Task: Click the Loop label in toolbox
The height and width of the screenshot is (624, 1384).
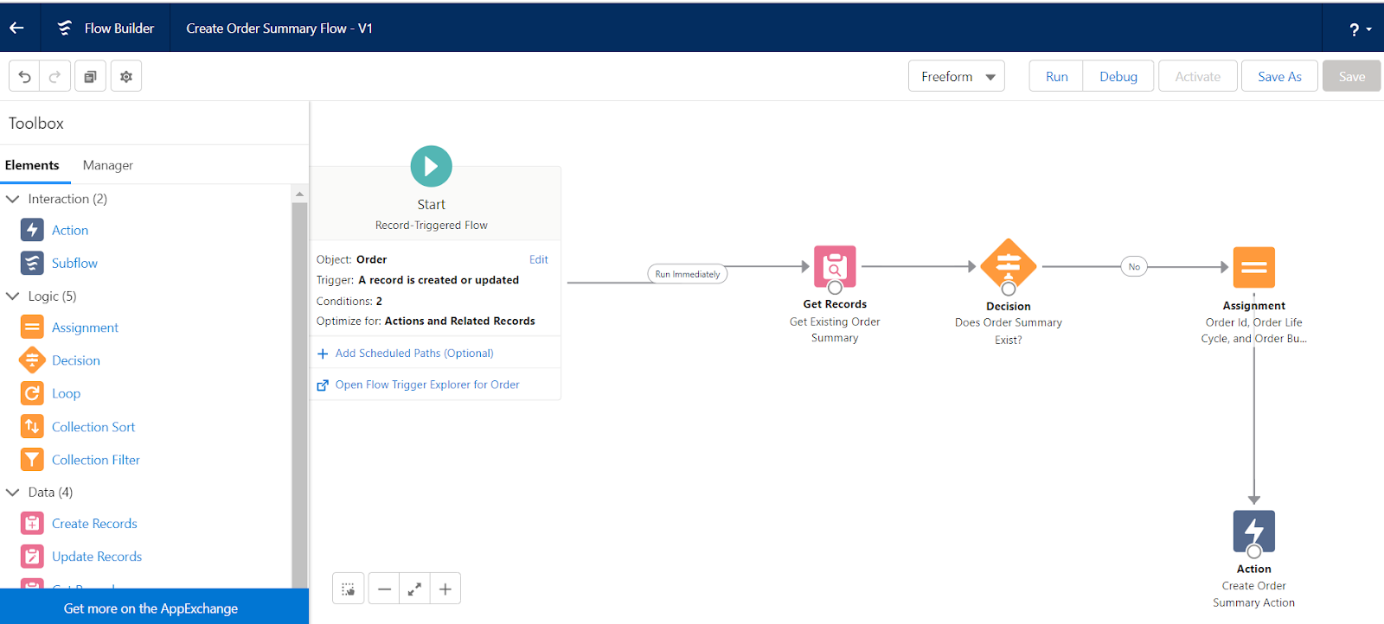Action: click(66, 393)
